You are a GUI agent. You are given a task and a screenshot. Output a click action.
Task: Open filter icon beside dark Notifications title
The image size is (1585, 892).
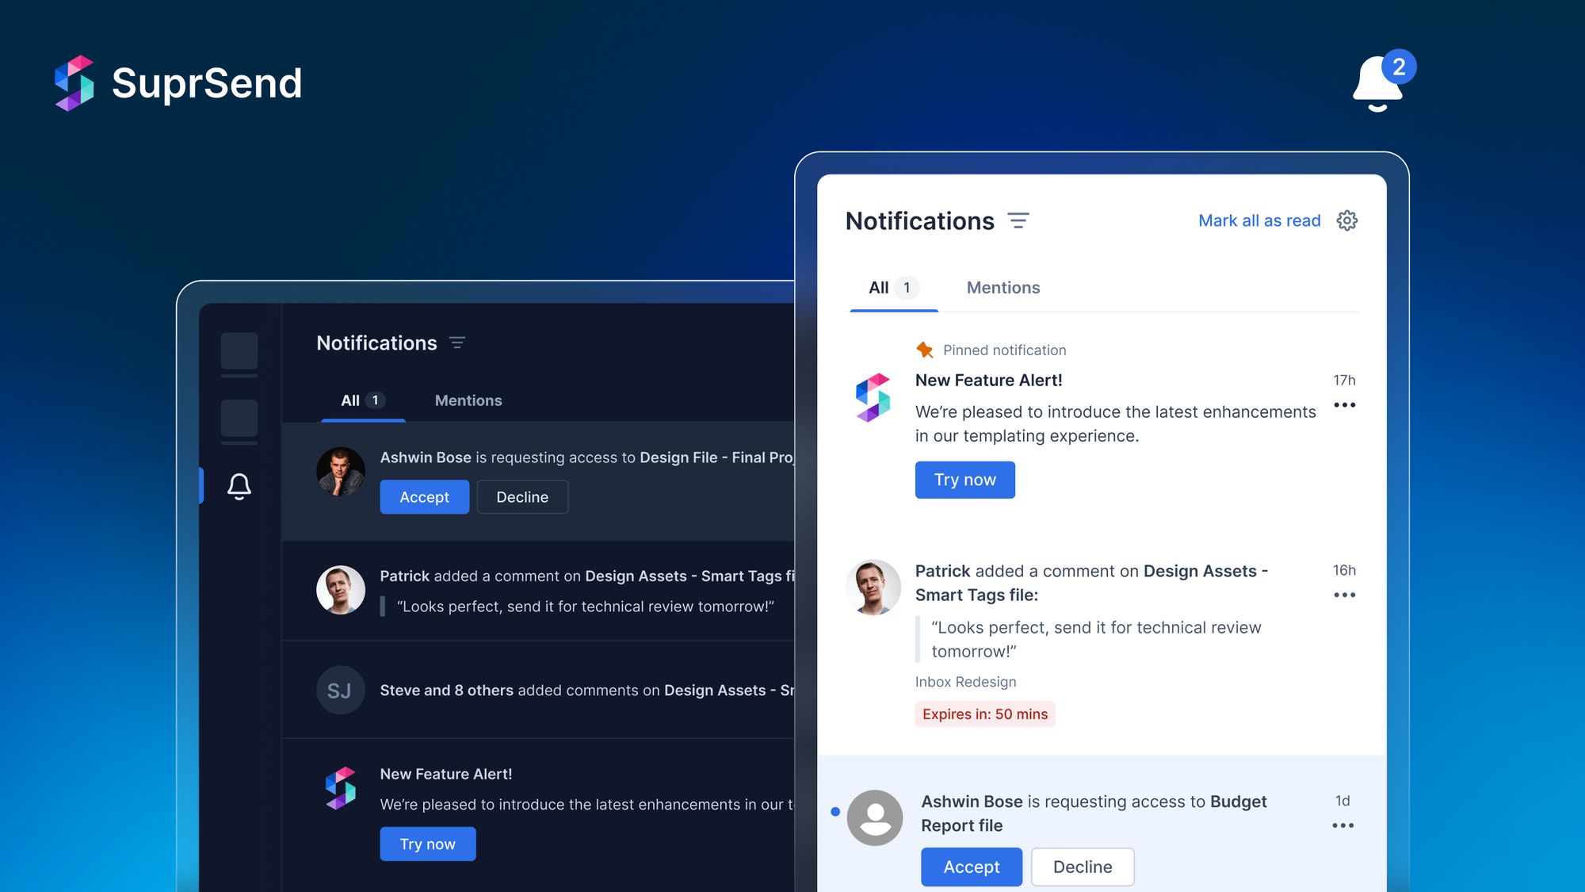(x=457, y=343)
